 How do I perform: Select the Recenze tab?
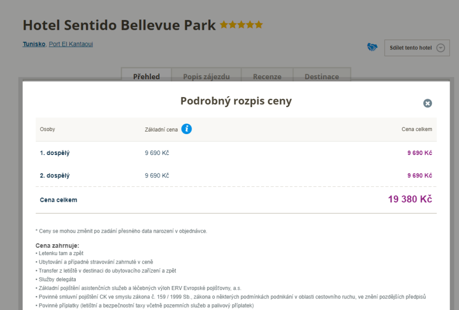click(x=267, y=77)
